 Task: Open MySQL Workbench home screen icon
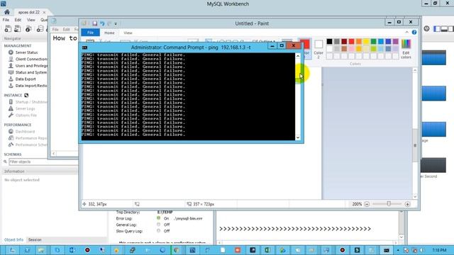(x=7, y=12)
